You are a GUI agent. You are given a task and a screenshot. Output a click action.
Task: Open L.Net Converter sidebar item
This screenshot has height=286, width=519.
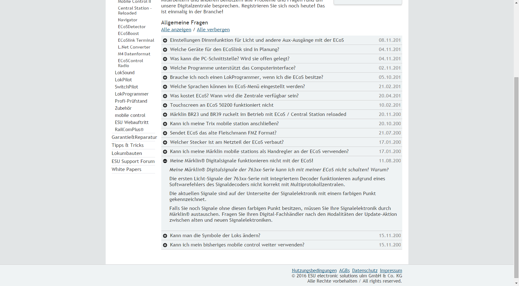(134, 47)
